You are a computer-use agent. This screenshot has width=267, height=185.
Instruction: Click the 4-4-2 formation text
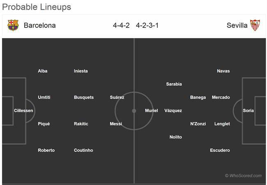click(x=121, y=25)
